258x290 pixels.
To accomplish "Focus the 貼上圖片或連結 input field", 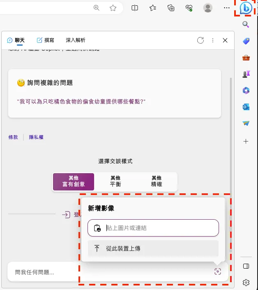I will [x=153, y=228].
